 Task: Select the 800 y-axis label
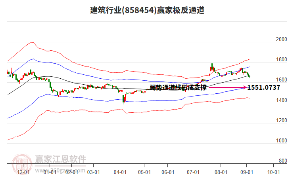pos(283,161)
